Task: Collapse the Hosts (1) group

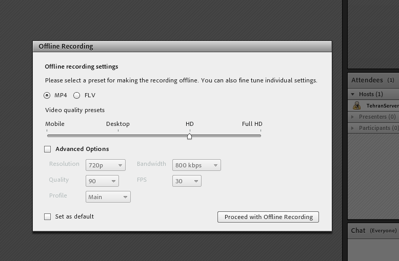Action: click(353, 94)
